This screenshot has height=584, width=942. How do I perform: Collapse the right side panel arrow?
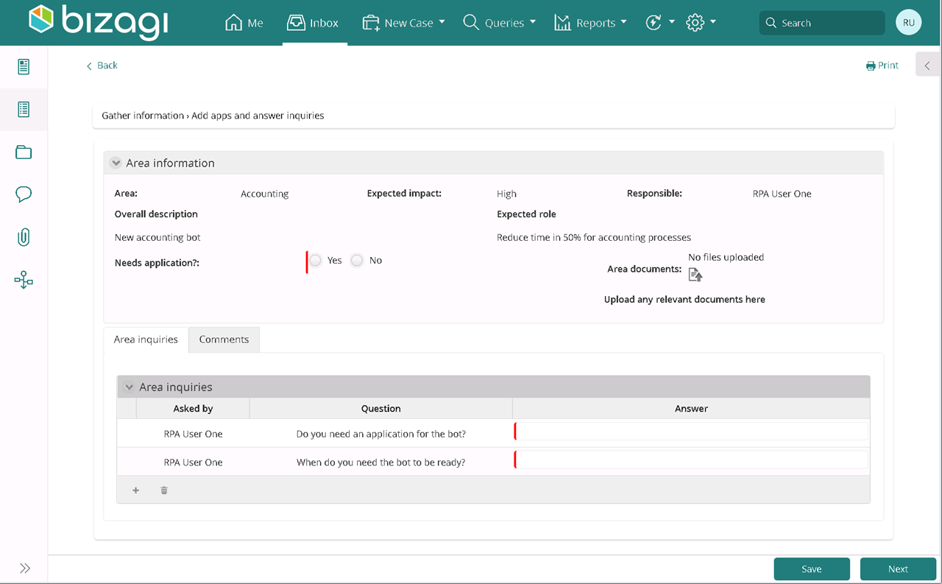coord(927,66)
